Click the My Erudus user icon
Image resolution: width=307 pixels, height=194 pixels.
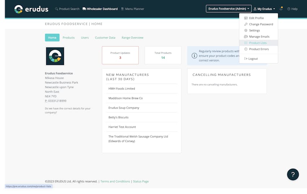[x=255, y=9]
